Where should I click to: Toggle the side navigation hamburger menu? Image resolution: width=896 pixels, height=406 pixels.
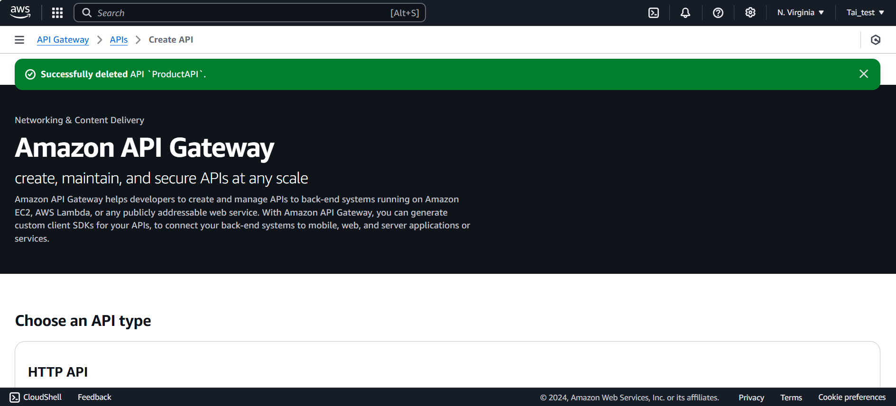(x=19, y=40)
